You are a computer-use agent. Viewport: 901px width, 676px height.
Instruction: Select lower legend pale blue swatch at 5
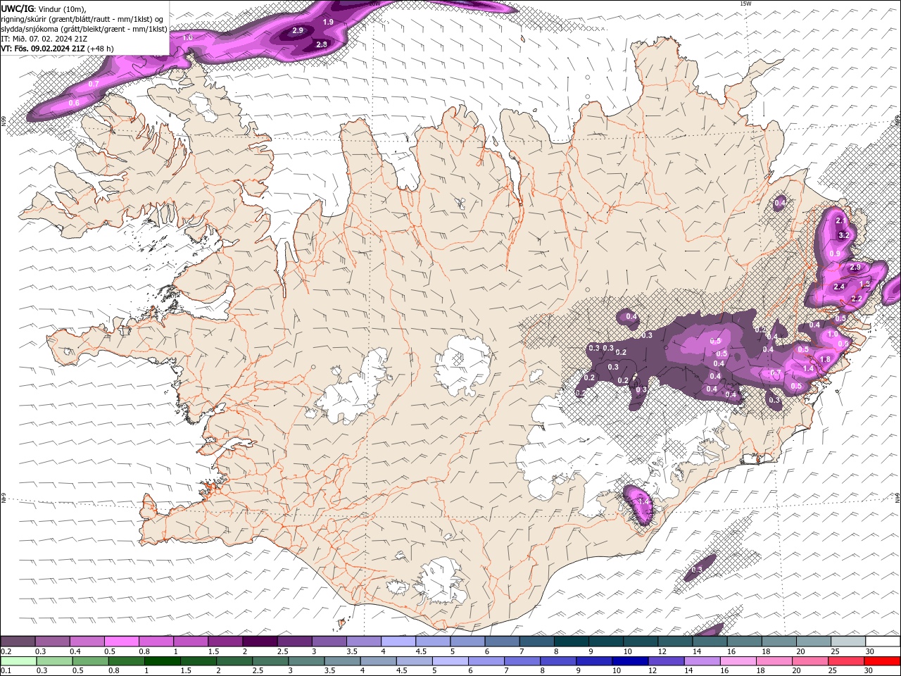pos(450,661)
